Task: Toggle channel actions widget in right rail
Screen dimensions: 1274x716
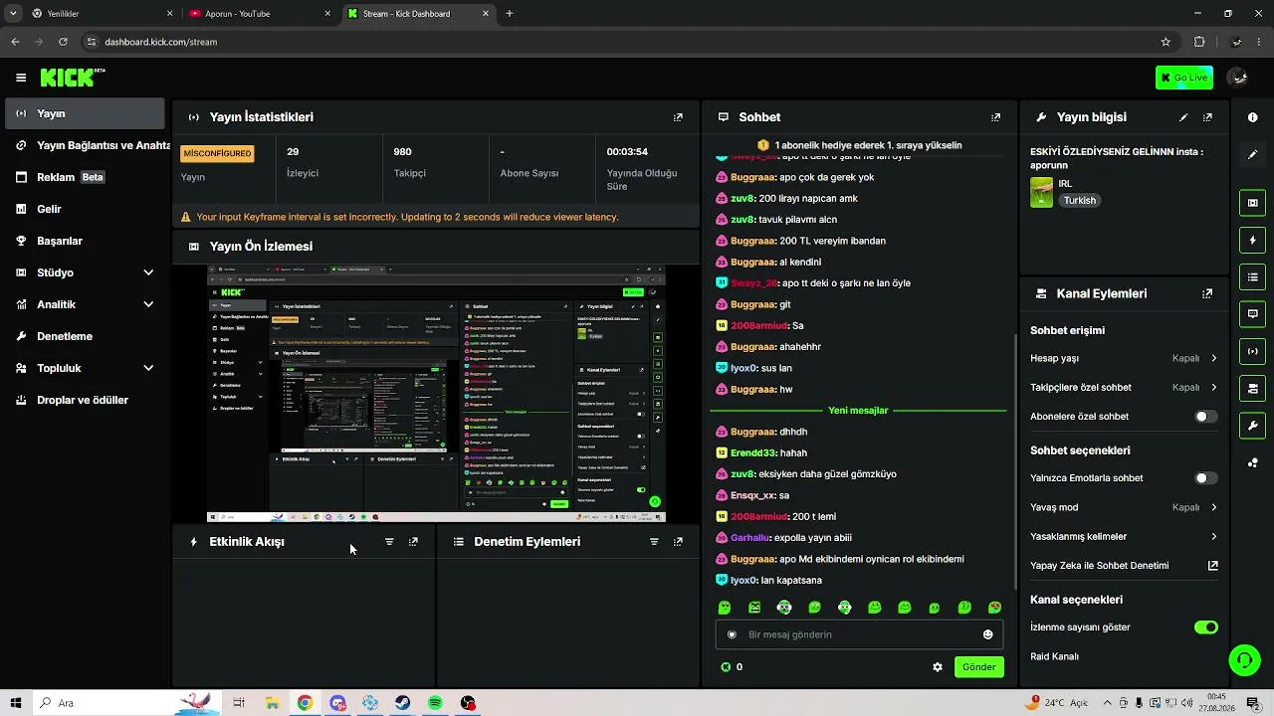Action: [1252, 388]
